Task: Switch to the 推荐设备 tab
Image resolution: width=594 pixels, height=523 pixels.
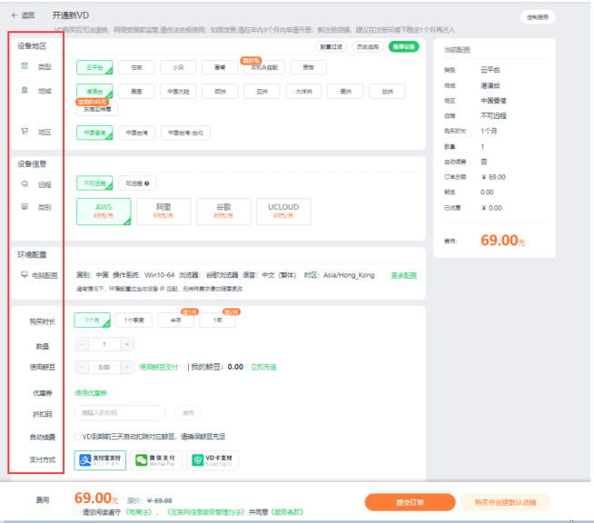Action: coord(404,45)
